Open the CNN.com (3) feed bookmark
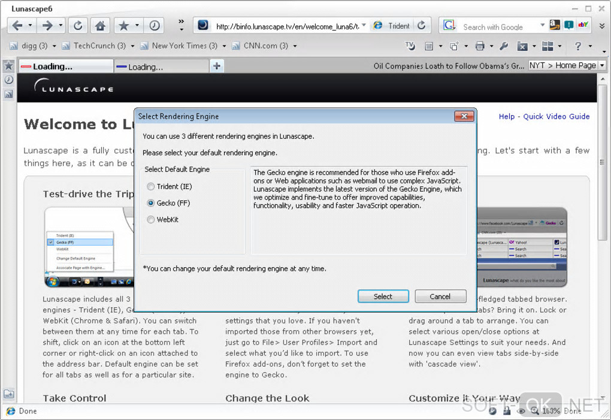The width and height of the screenshot is (611, 420). tap(260, 46)
